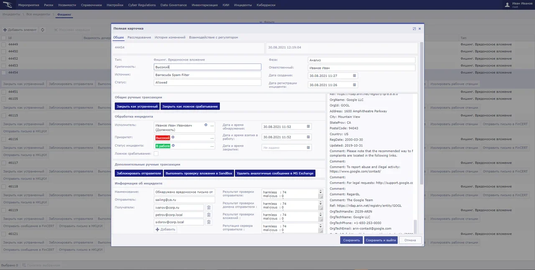
Task: Open Исполнитель selector with ellipsis button
Action: pyautogui.click(x=212, y=125)
